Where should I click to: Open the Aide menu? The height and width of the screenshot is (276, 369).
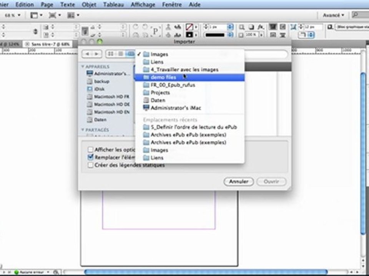pos(194,5)
